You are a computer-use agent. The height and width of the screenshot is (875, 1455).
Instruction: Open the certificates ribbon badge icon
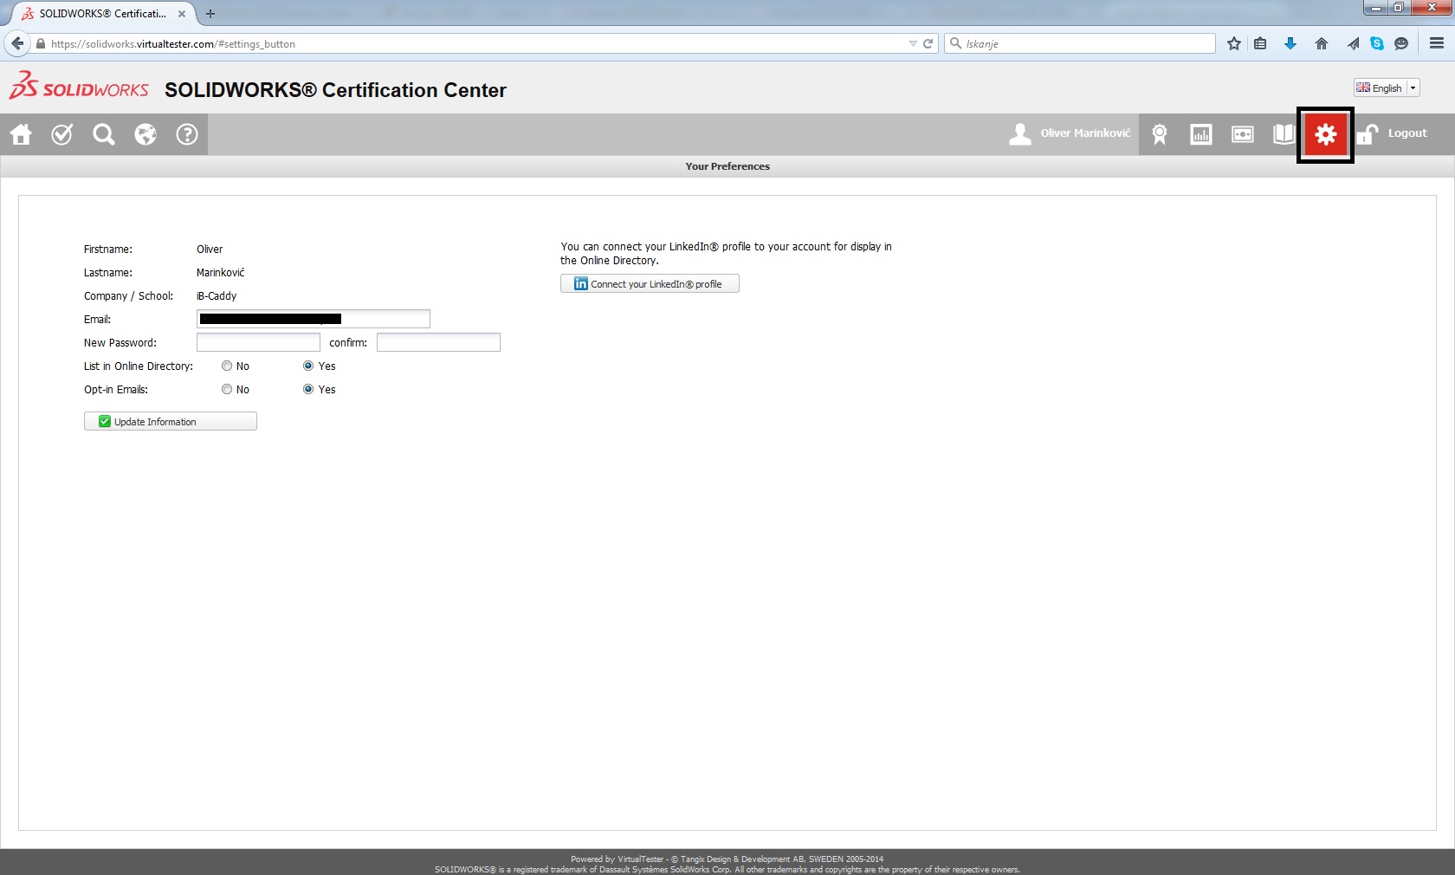click(1159, 134)
